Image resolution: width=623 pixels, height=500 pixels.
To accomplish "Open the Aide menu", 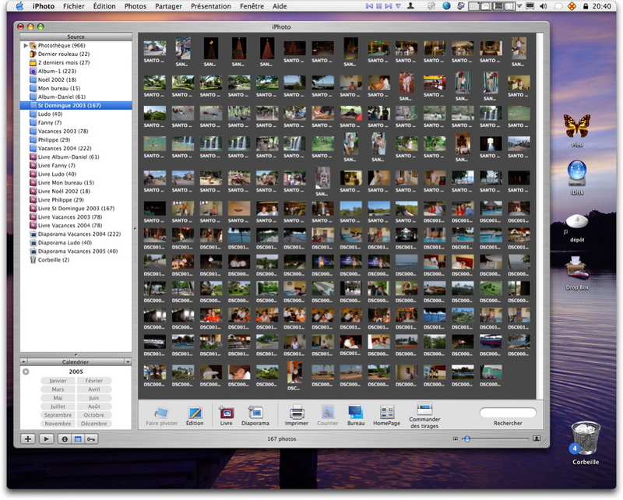I will (x=280, y=6).
